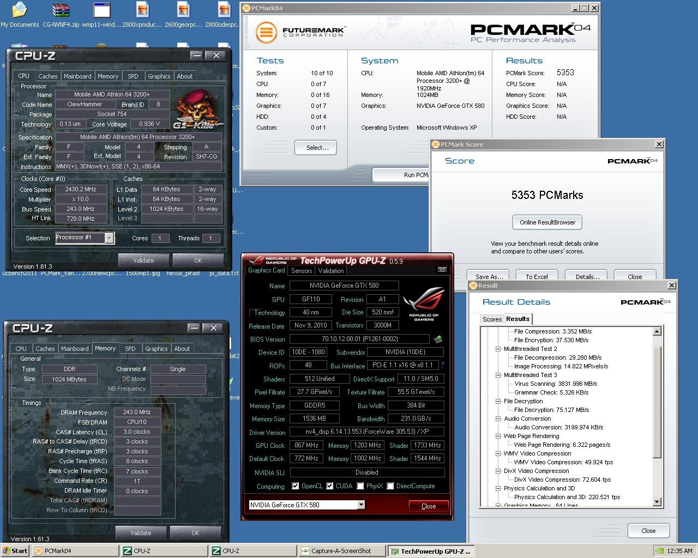Click the Core Speed value 2430.2 MHz
This screenshot has height=558, width=698.
[81, 190]
